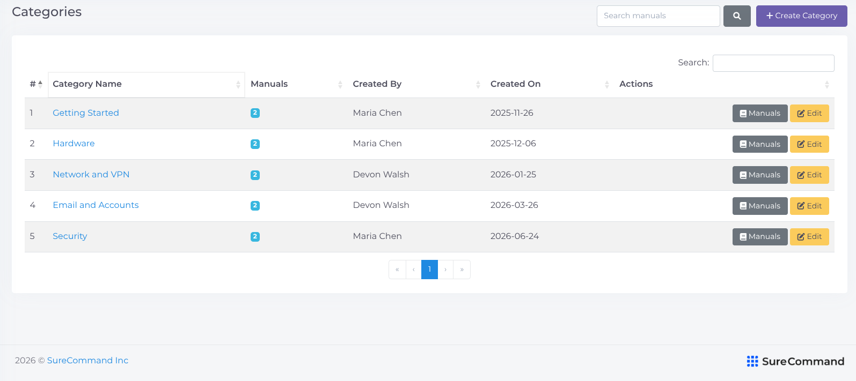Sort by Created By column header
The image size is (856, 381).
coord(416,84)
